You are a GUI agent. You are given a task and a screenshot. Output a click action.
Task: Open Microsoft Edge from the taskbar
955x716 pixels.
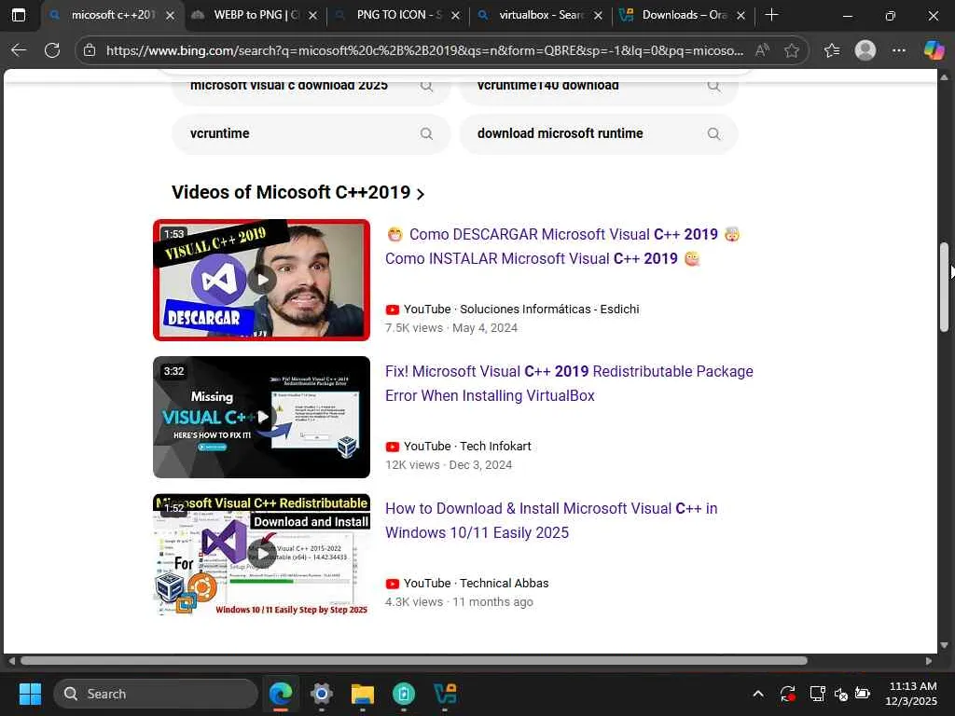(x=281, y=694)
